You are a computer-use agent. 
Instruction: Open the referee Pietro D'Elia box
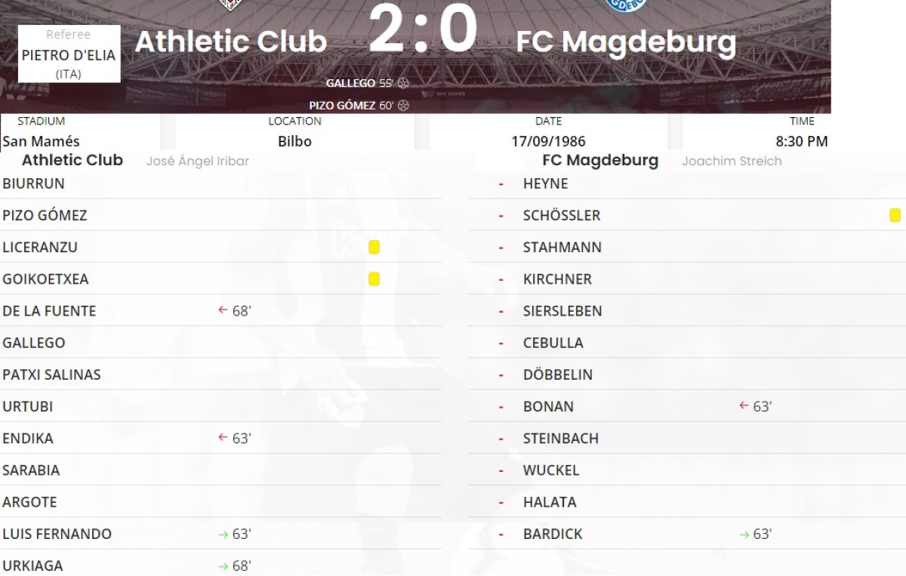click(69, 54)
